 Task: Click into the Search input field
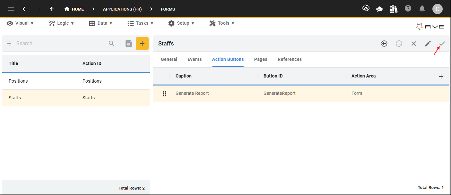click(x=61, y=44)
